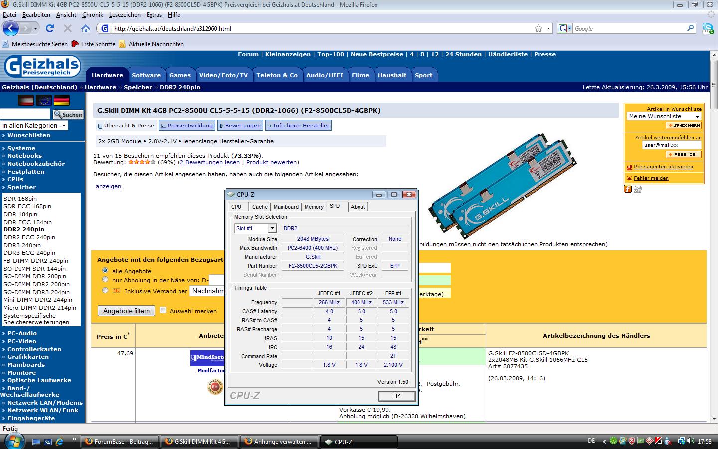The width and height of the screenshot is (718, 449).
Task: Open Händlerliste in the top navigation
Action: click(508, 54)
